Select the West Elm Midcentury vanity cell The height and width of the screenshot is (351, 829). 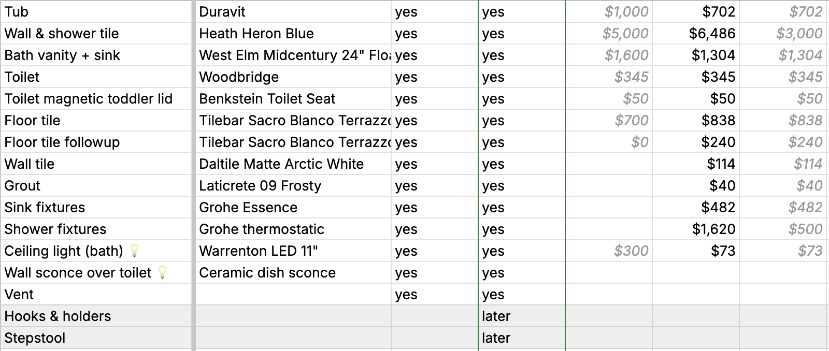point(293,55)
